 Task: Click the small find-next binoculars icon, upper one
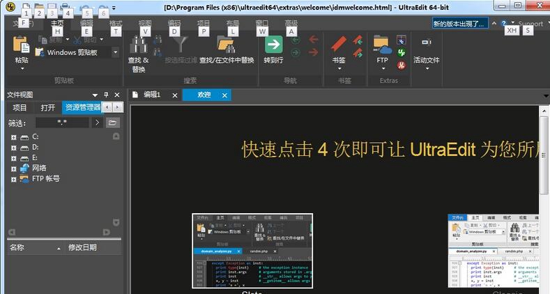click(158, 40)
